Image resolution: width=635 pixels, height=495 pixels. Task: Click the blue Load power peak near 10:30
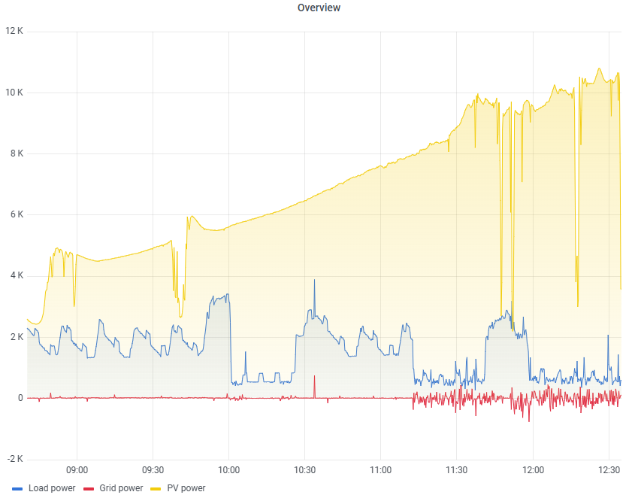point(315,281)
